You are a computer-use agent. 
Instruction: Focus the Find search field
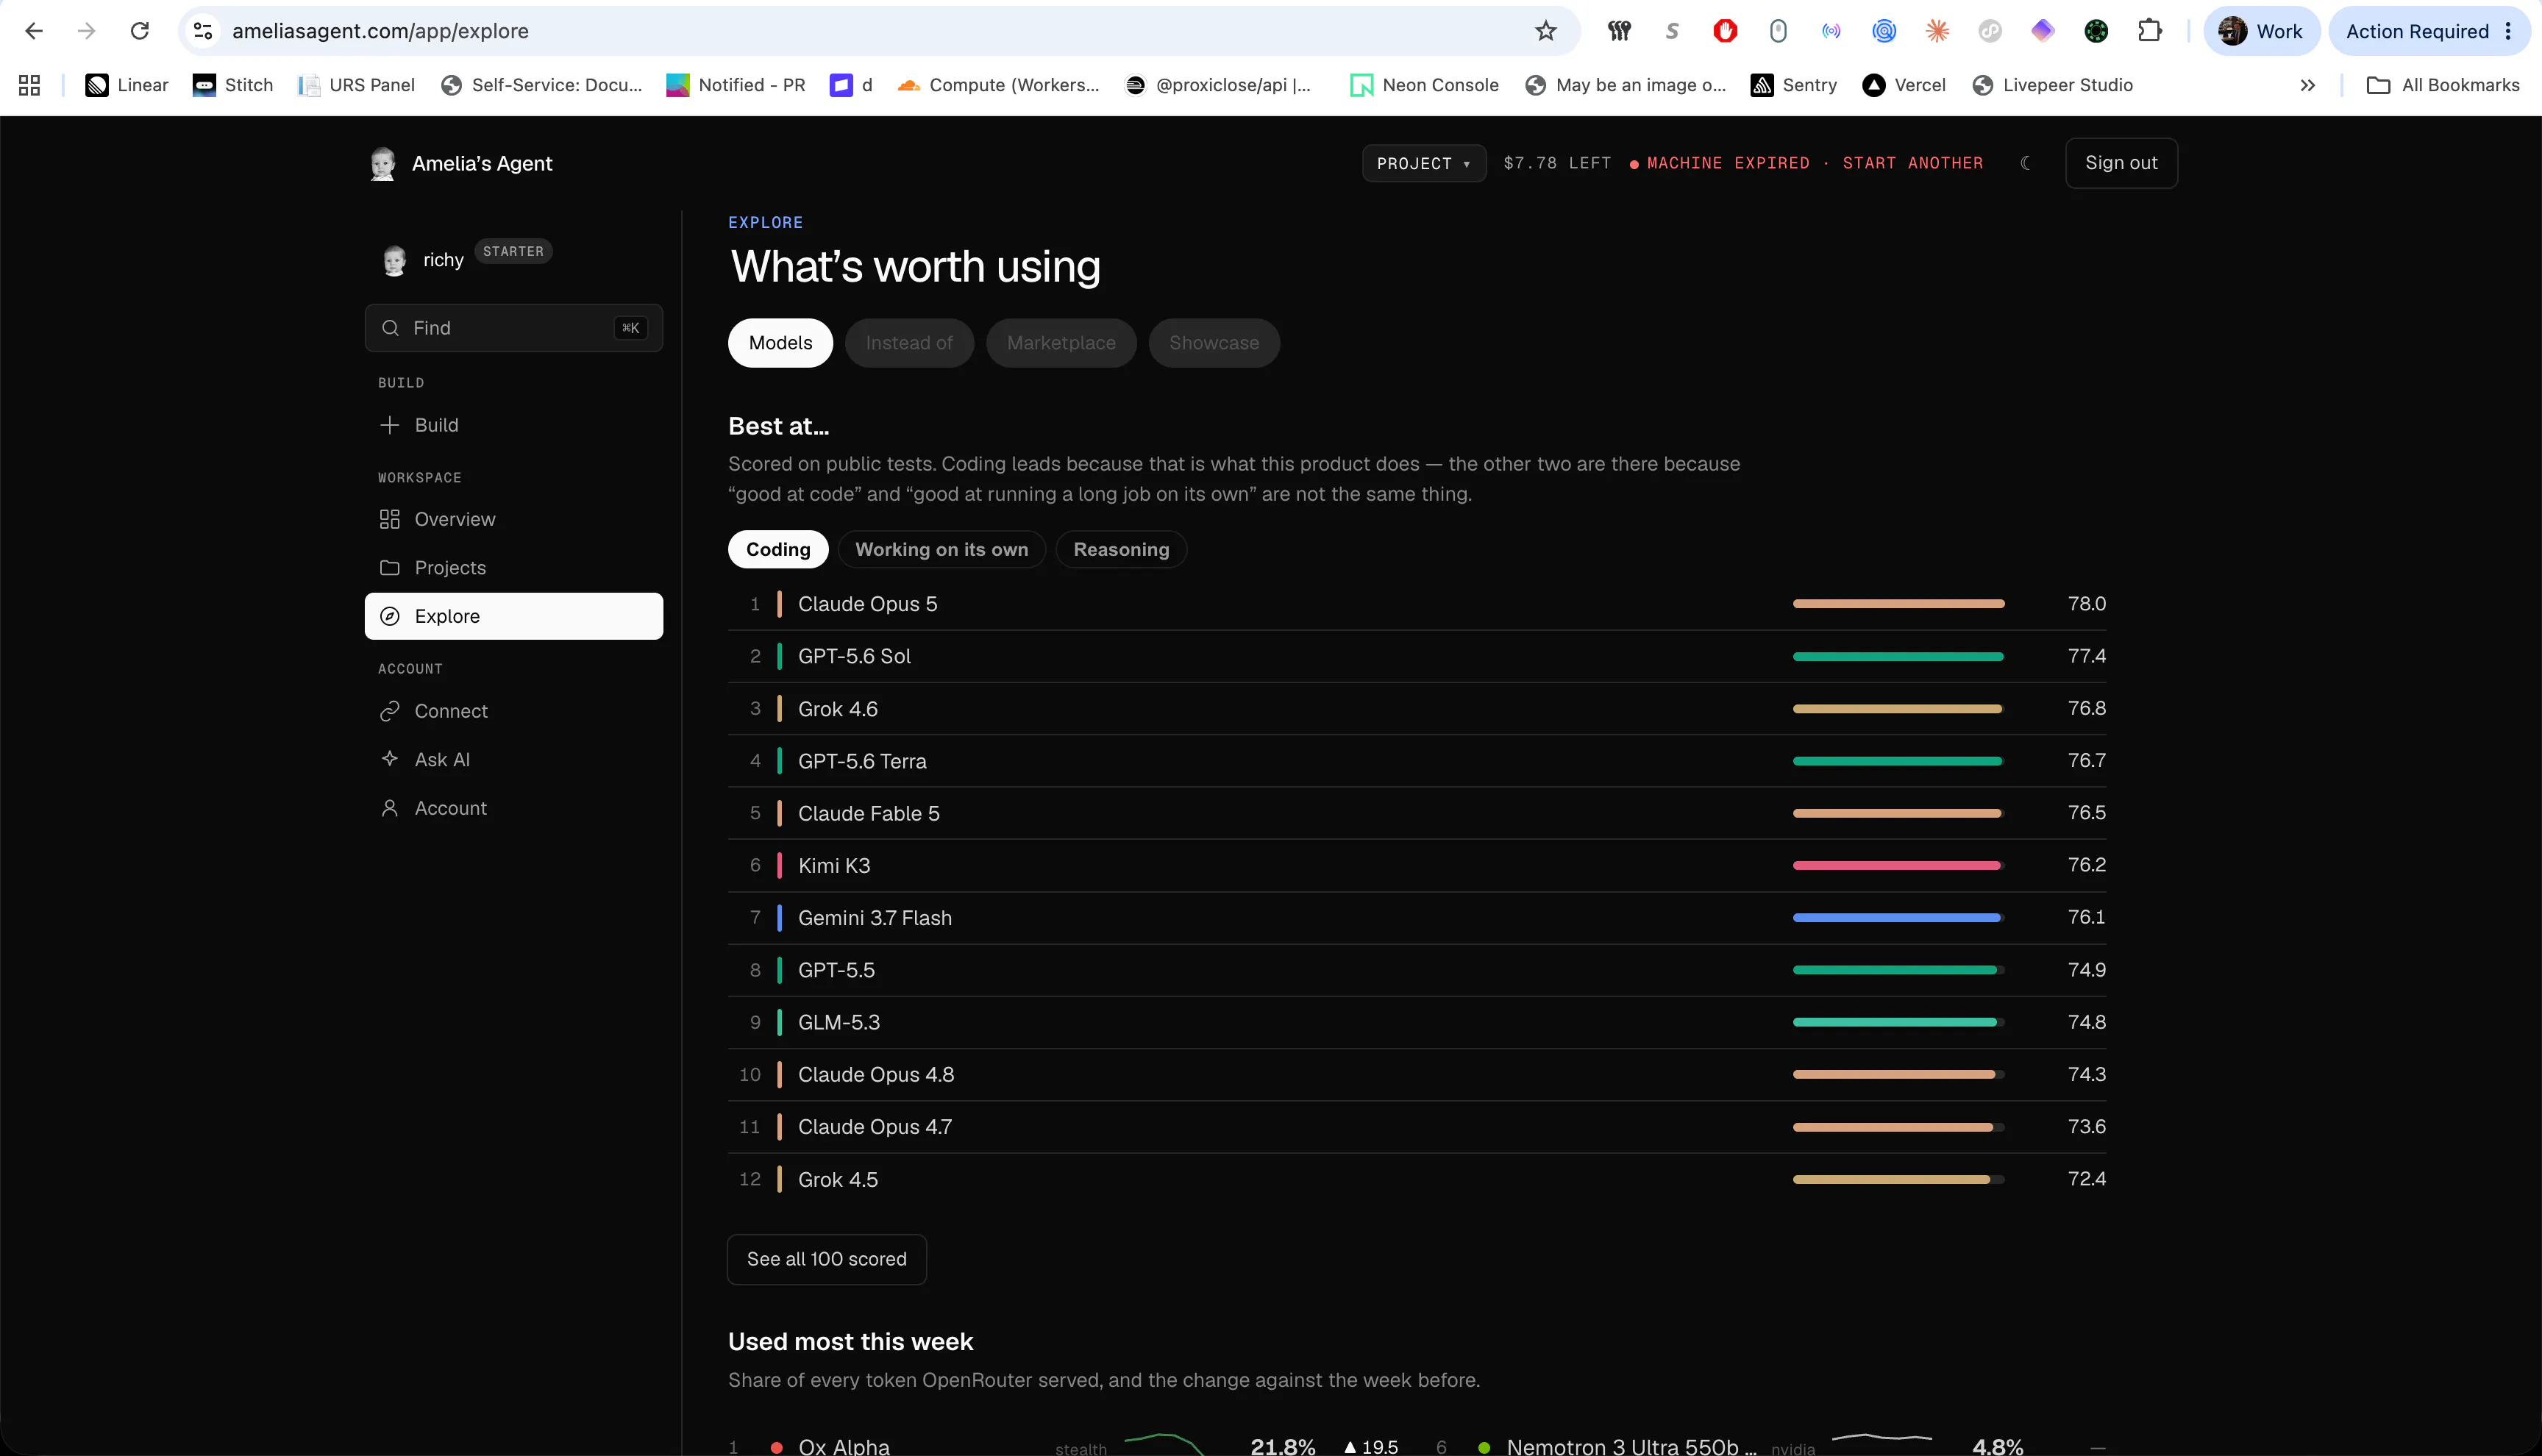click(x=513, y=328)
